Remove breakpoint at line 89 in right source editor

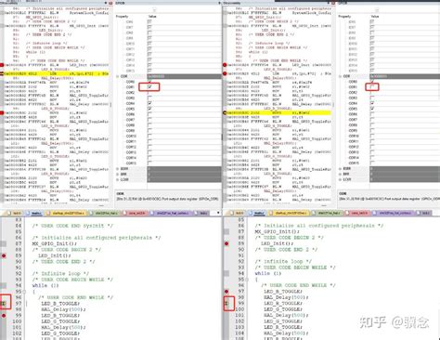tap(226, 243)
